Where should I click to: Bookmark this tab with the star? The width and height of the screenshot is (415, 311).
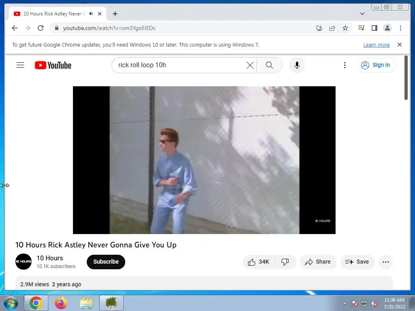[345, 28]
